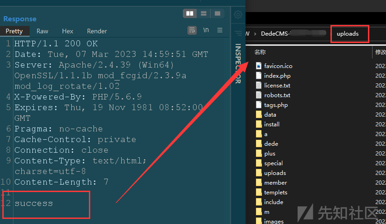This screenshot has width=386, height=224.
Task: Select the include folder
Action: pyautogui.click(x=274, y=202)
